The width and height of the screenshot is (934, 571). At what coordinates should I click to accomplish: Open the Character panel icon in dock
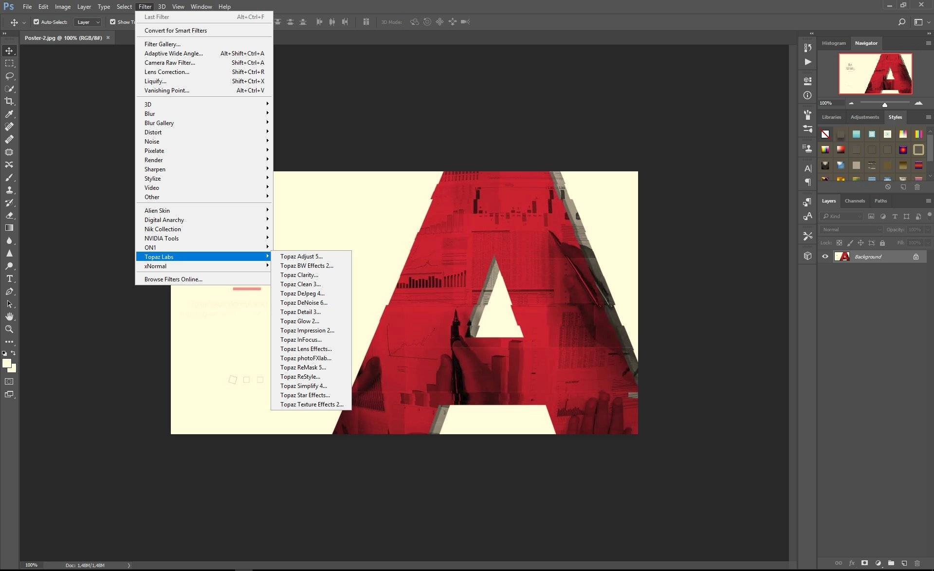click(808, 168)
